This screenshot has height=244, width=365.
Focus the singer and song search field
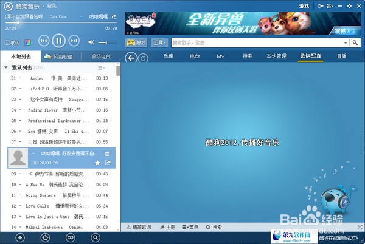pos(257,42)
